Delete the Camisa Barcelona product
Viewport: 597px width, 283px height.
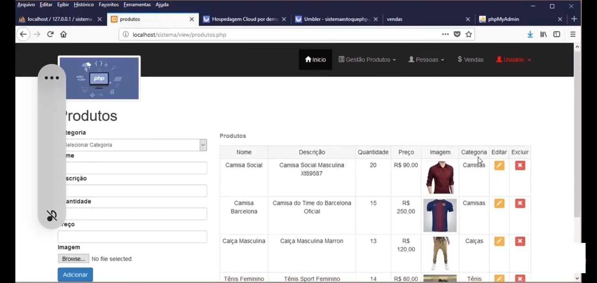click(x=520, y=203)
